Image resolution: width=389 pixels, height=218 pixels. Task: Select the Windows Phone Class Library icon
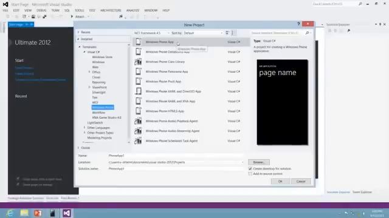pos(138,62)
